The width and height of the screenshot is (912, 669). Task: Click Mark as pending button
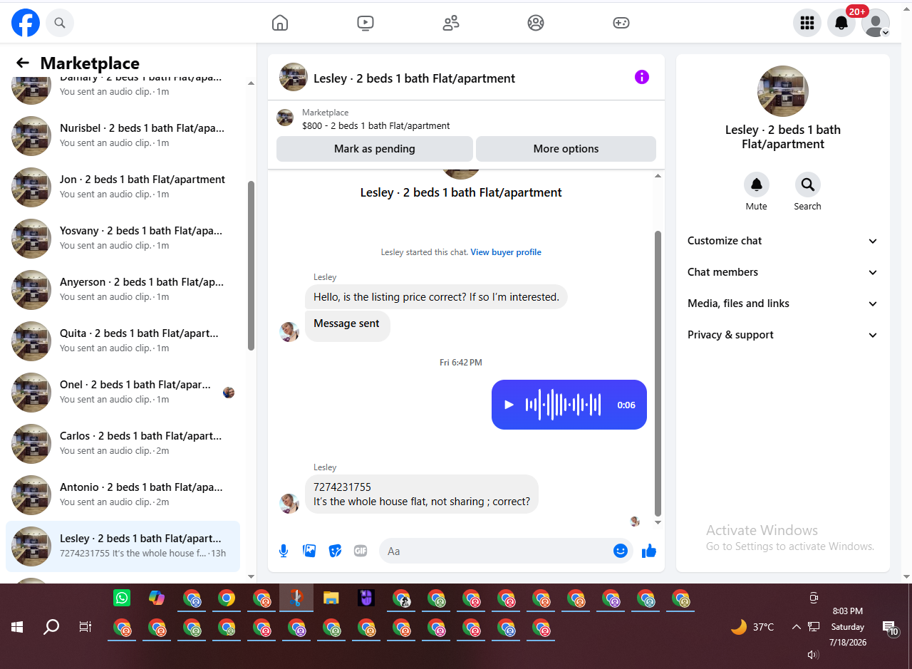[x=375, y=149]
